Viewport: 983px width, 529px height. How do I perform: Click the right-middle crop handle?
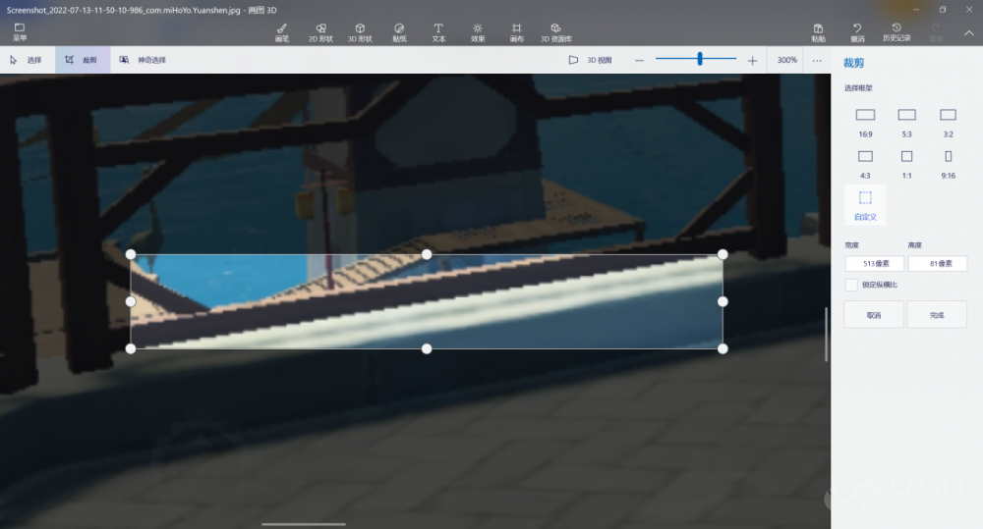pos(723,301)
